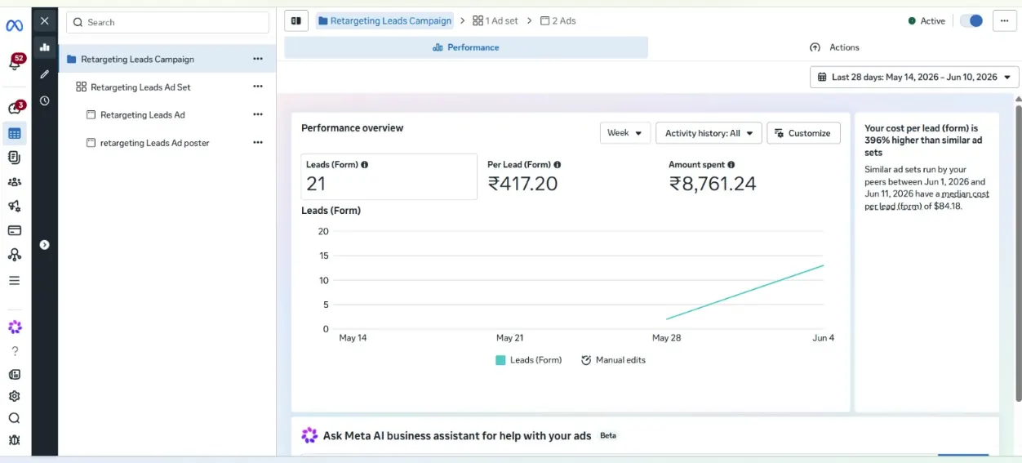This screenshot has width=1022, height=463.
Task: Switch to Actions tab
Action: point(834,47)
